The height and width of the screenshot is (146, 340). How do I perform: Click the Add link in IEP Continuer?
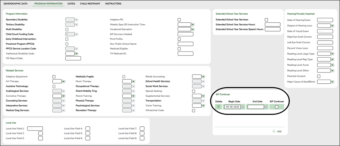[279, 131]
